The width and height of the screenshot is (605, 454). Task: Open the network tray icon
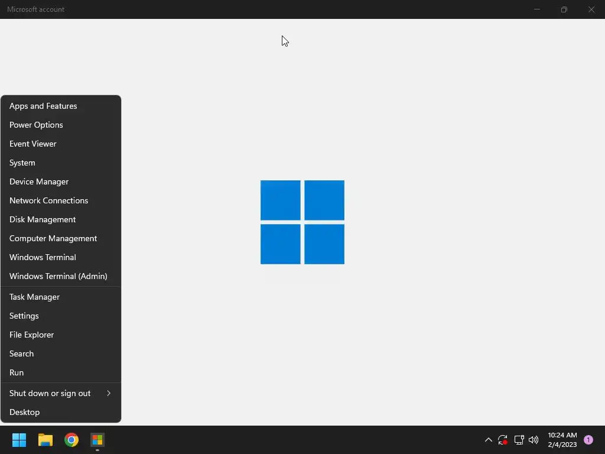coord(519,440)
